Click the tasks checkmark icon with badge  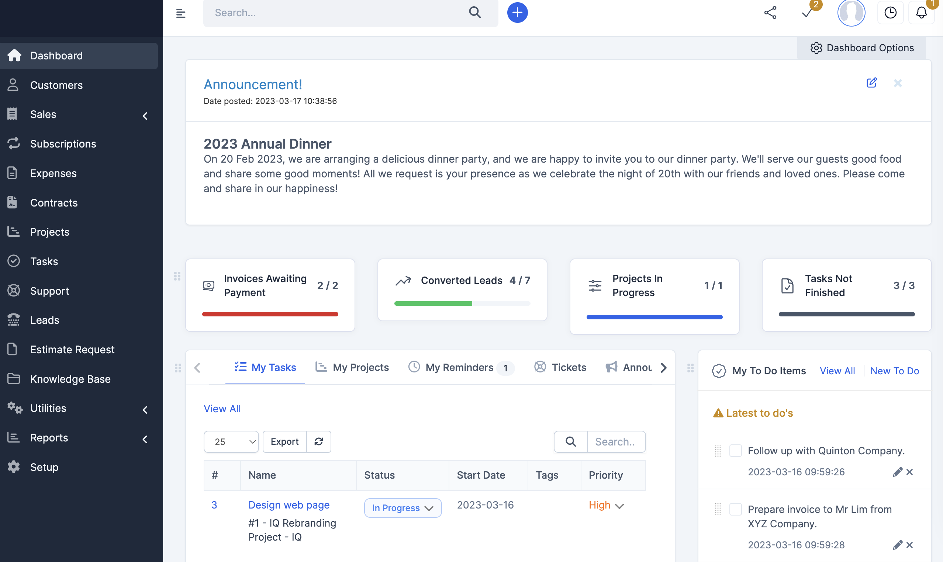click(807, 13)
